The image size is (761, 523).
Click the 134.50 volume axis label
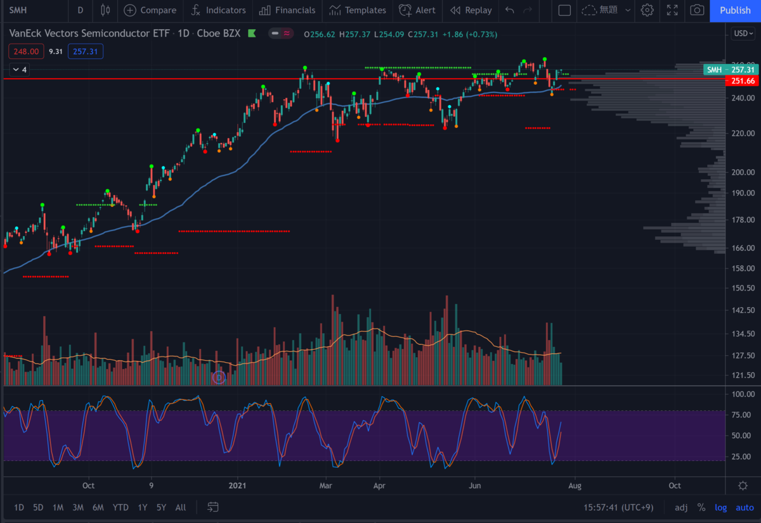pyautogui.click(x=742, y=334)
